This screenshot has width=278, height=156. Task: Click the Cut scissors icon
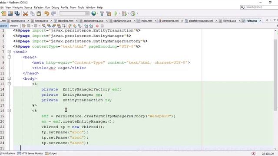tap(25, 13)
